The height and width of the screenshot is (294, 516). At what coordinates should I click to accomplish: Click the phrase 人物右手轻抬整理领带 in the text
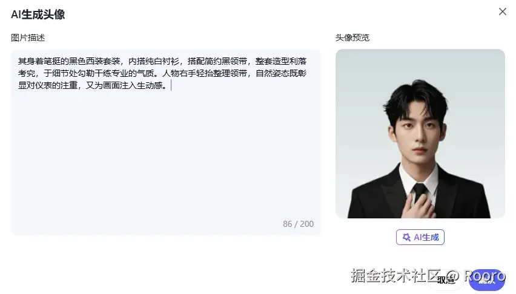click(x=205, y=73)
